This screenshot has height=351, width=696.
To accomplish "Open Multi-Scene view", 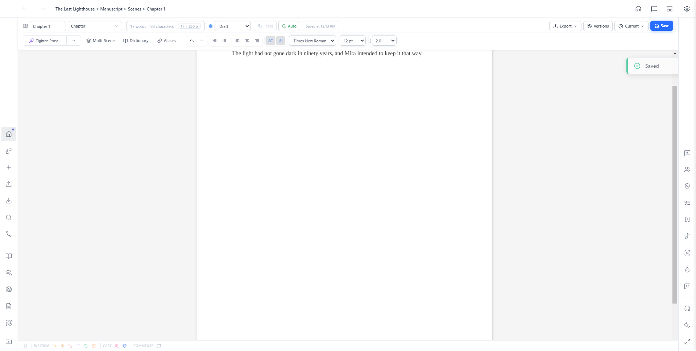I will point(100,41).
